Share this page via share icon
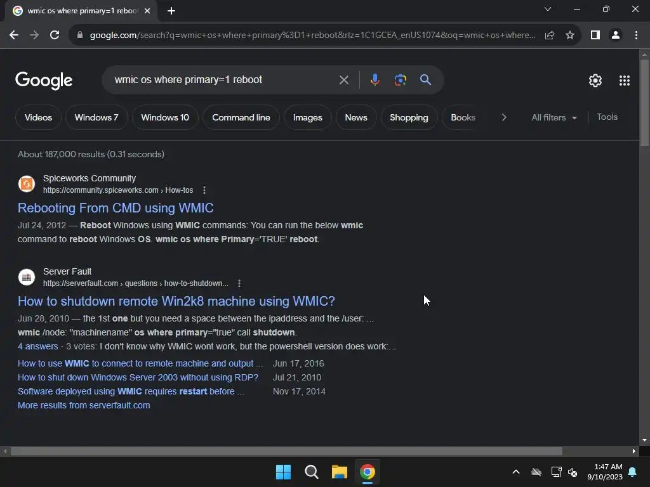The width and height of the screenshot is (650, 487). click(x=550, y=36)
